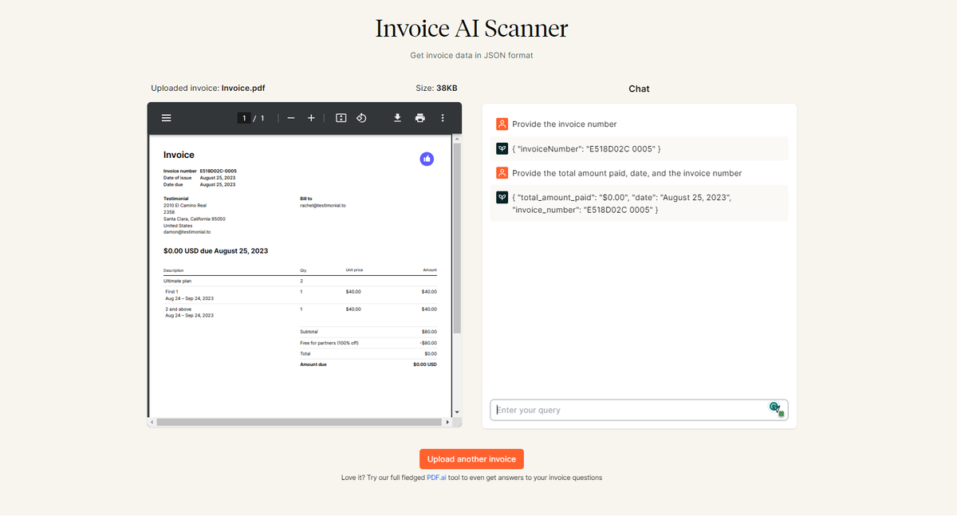This screenshot has width=957, height=516.
Task: Select the page number box showing 1
Action: click(244, 117)
